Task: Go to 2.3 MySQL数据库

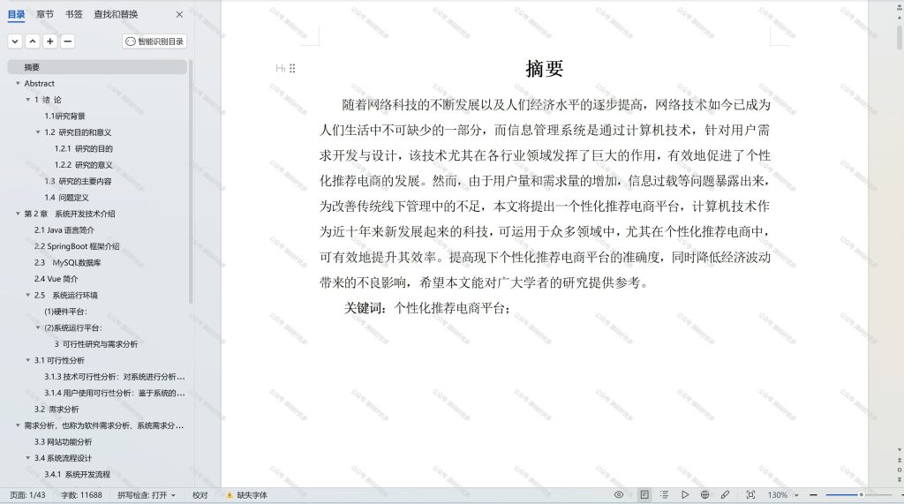Action: [67, 262]
